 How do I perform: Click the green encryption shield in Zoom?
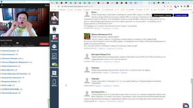pos(2,5)
